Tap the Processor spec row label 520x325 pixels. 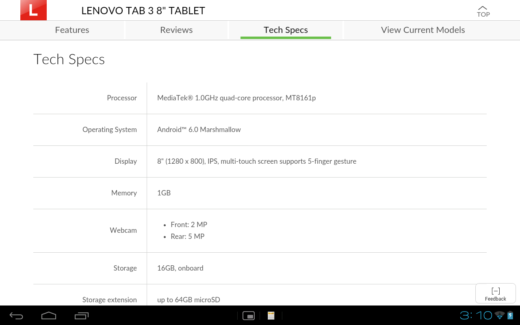(x=121, y=98)
